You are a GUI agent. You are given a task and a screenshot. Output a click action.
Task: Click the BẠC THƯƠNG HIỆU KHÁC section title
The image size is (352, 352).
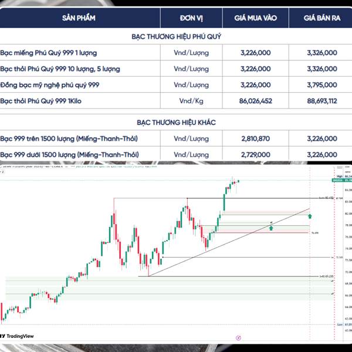click(x=176, y=123)
